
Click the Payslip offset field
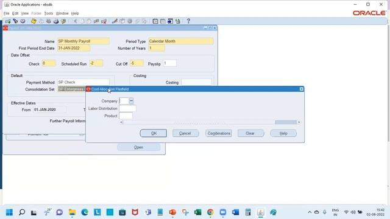pyautogui.click(x=170, y=63)
